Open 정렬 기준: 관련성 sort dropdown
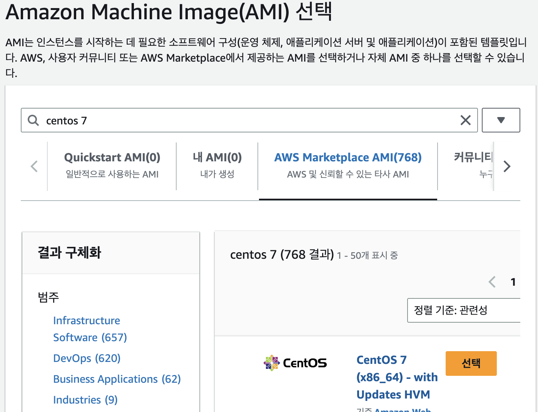Screen dimensions: 538x412 click(x=464, y=310)
